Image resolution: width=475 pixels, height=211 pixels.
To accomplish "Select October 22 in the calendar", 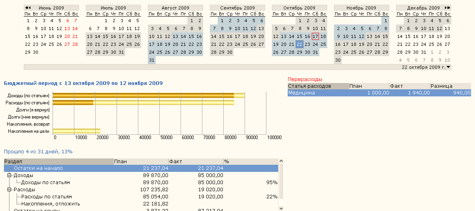I will pyautogui.click(x=300, y=44).
